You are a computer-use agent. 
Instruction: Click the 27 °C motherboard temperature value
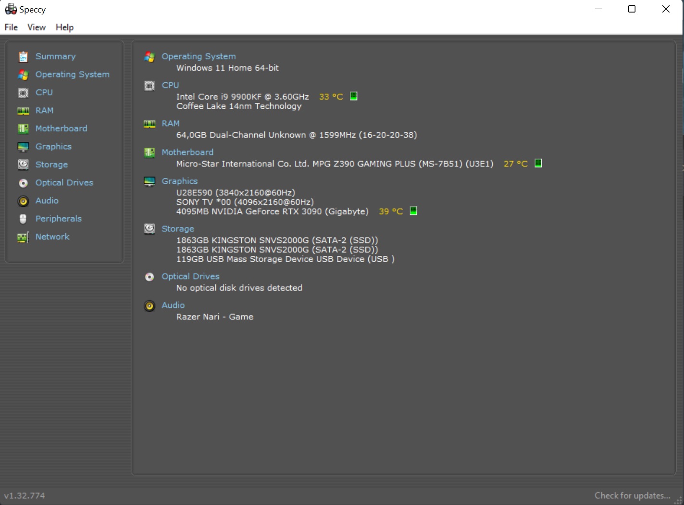pos(516,164)
